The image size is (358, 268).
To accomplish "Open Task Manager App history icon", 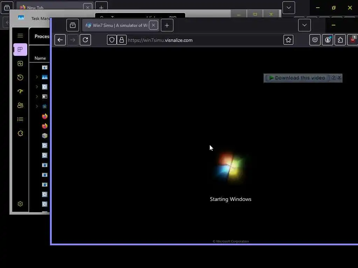I will point(20,77).
